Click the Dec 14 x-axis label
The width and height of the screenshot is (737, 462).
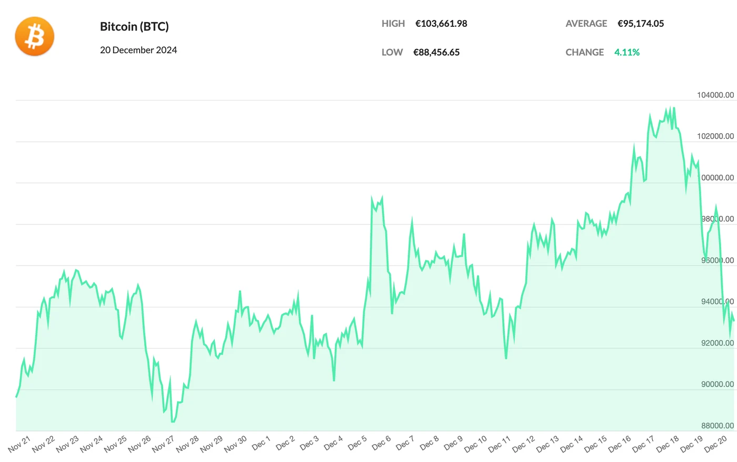point(572,444)
